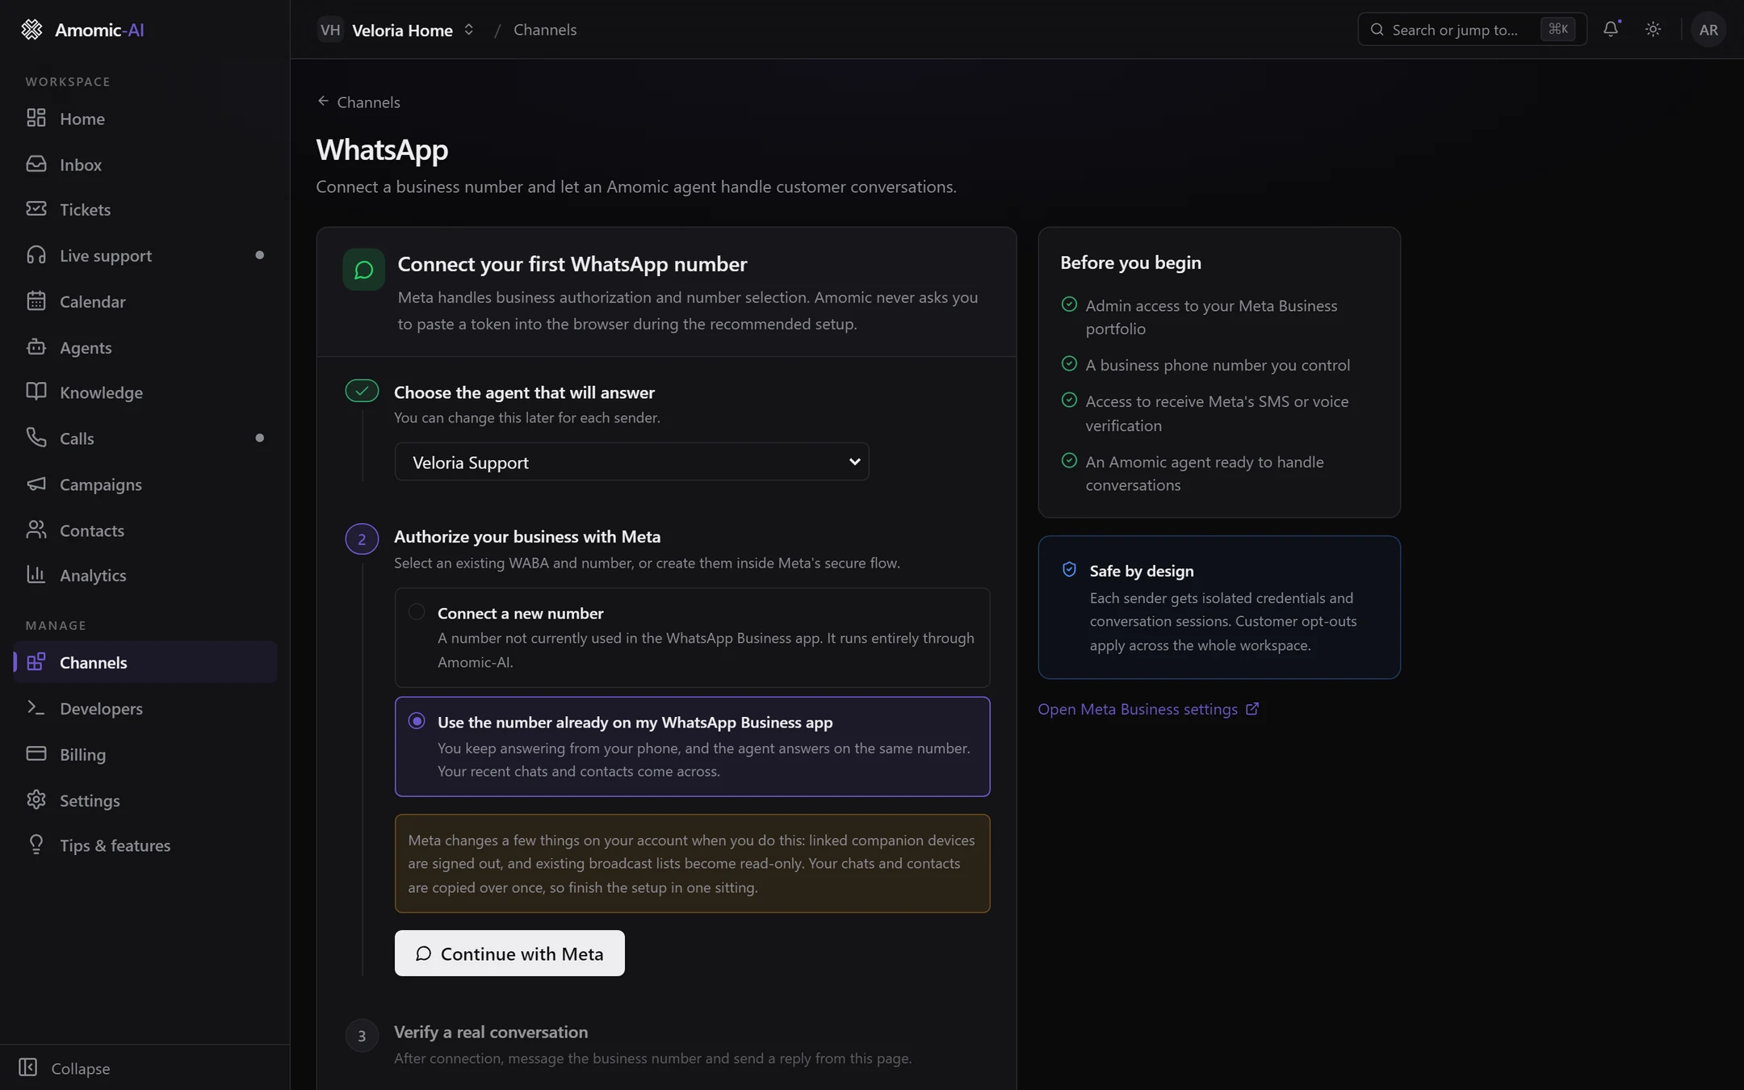Open the Home dashboard icon
Screen dimensions: 1744x1090
pyautogui.click(x=36, y=118)
